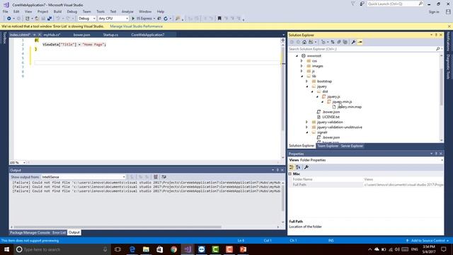This screenshot has height=255, width=453.
Task: Click the Output panel horizontal scrollbar
Action: (x=117, y=227)
